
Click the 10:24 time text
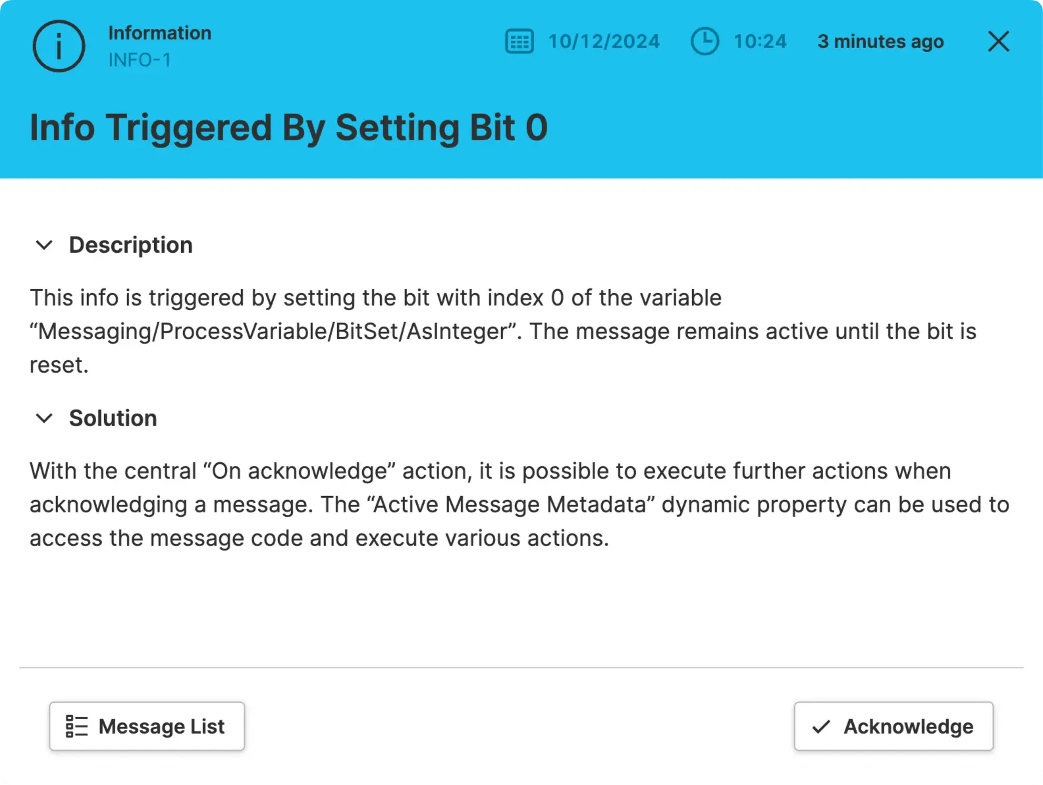coord(760,41)
